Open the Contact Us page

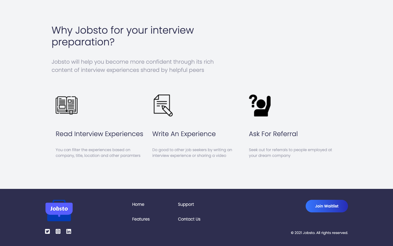click(x=189, y=219)
